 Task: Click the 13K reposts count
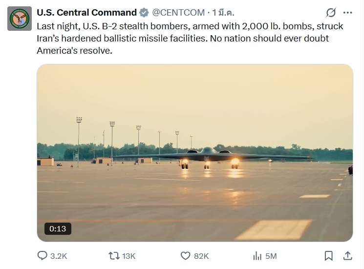[x=128, y=256]
